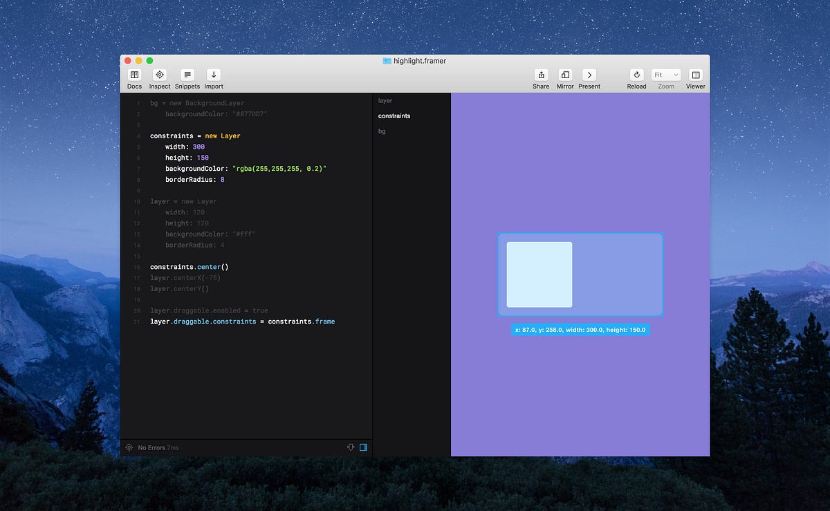
Task: Select the constraints layer in the layer list
Action: pos(394,115)
